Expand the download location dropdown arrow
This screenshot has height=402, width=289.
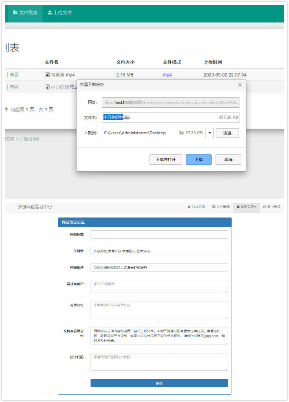(x=210, y=133)
